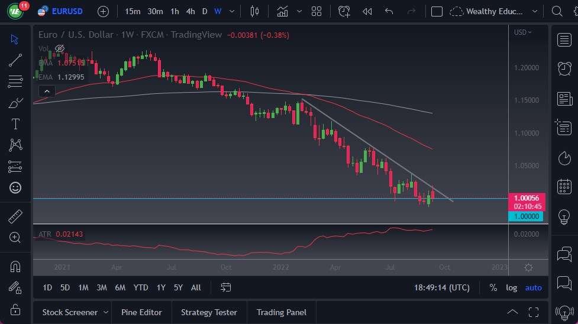Open the Trading Panel tab
578x324 pixels.
281,312
